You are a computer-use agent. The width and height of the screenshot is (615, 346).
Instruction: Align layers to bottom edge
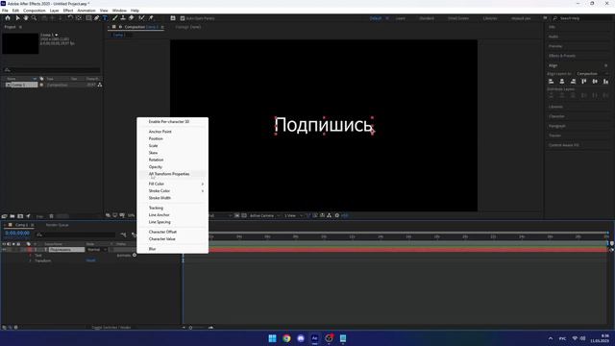pyautogui.click(x=606, y=81)
